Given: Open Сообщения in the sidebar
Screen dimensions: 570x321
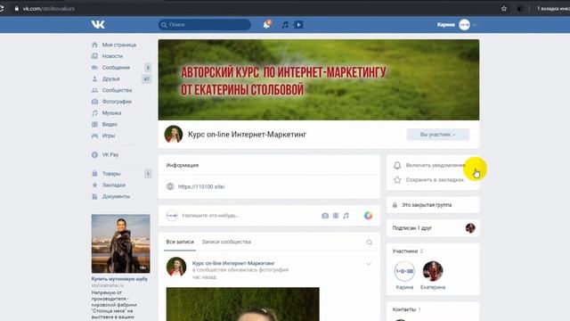Looking at the screenshot, I should [116, 68].
